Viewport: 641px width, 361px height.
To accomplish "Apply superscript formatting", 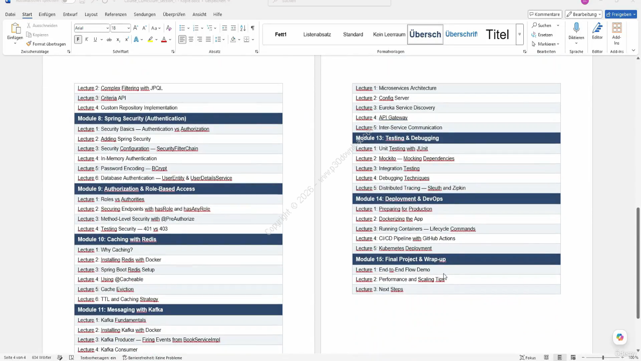I will point(127,40).
